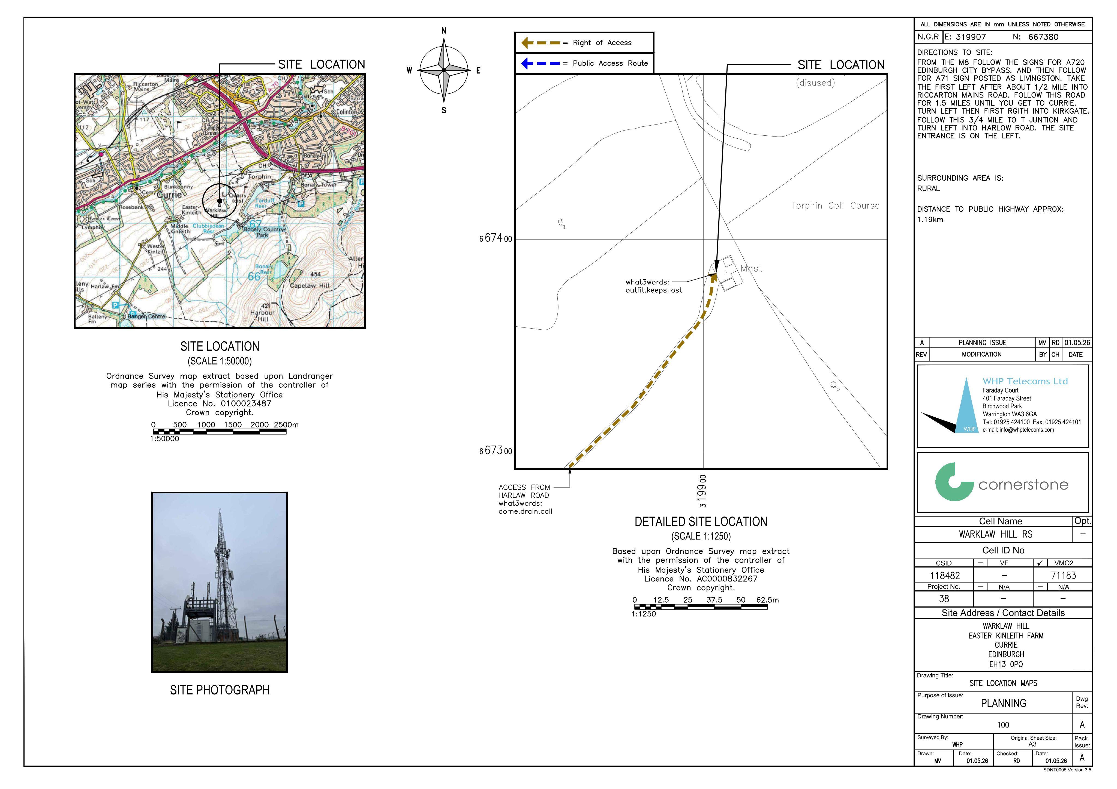Select the northing value 'N: 667380'

click(x=1036, y=37)
